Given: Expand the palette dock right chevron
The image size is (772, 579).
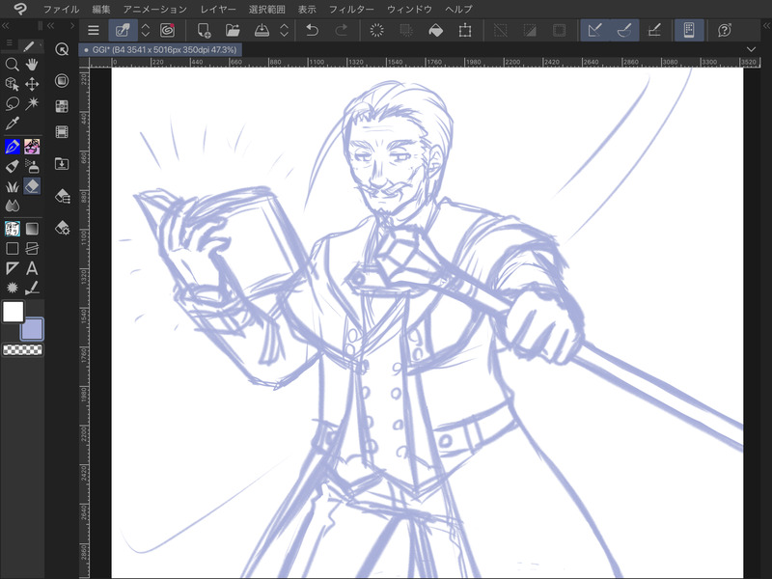Looking at the screenshot, I should 72,26.
